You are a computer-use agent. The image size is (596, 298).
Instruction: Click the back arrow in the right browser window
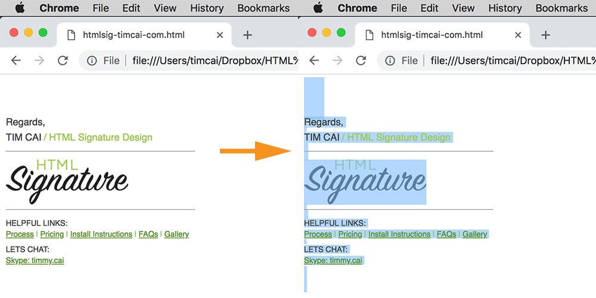(314, 60)
